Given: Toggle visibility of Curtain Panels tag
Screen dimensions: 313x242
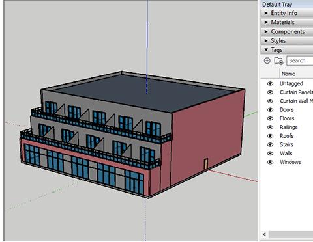Looking at the screenshot, I should coord(270,92).
